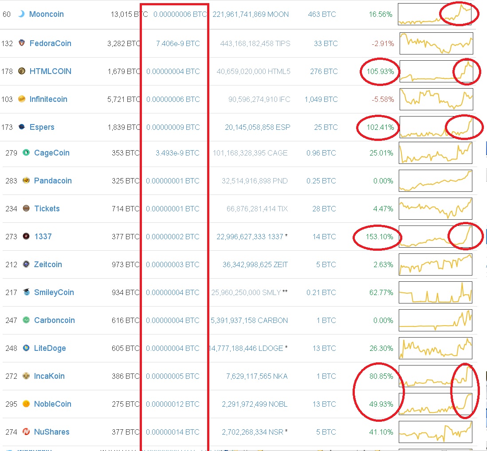Viewport: 487px width, 451px height.
Task: Open the HTMLCOIN price sparkline chart
Action: (x=436, y=71)
